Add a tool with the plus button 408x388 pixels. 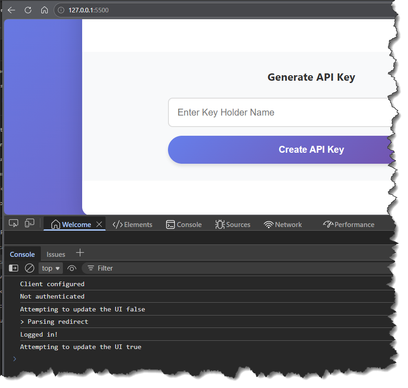click(x=80, y=253)
